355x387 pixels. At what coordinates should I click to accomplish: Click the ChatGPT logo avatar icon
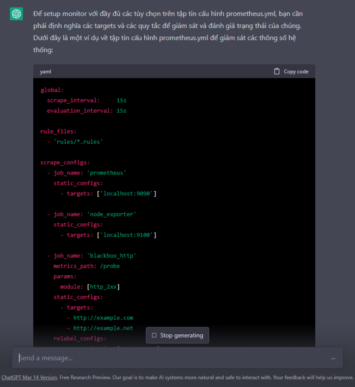click(x=16, y=14)
